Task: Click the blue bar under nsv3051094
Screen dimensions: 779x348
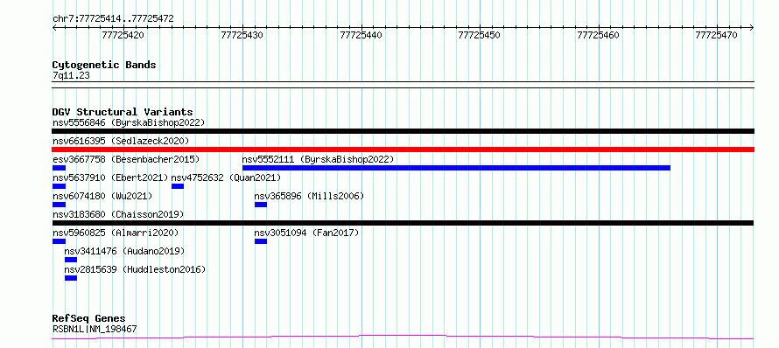Action: tap(261, 241)
